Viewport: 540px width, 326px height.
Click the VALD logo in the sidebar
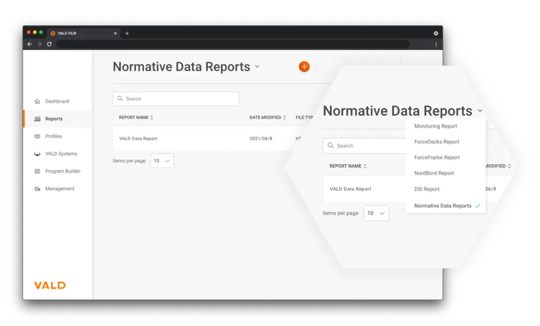pyautogui.click(x=50, y=286)
